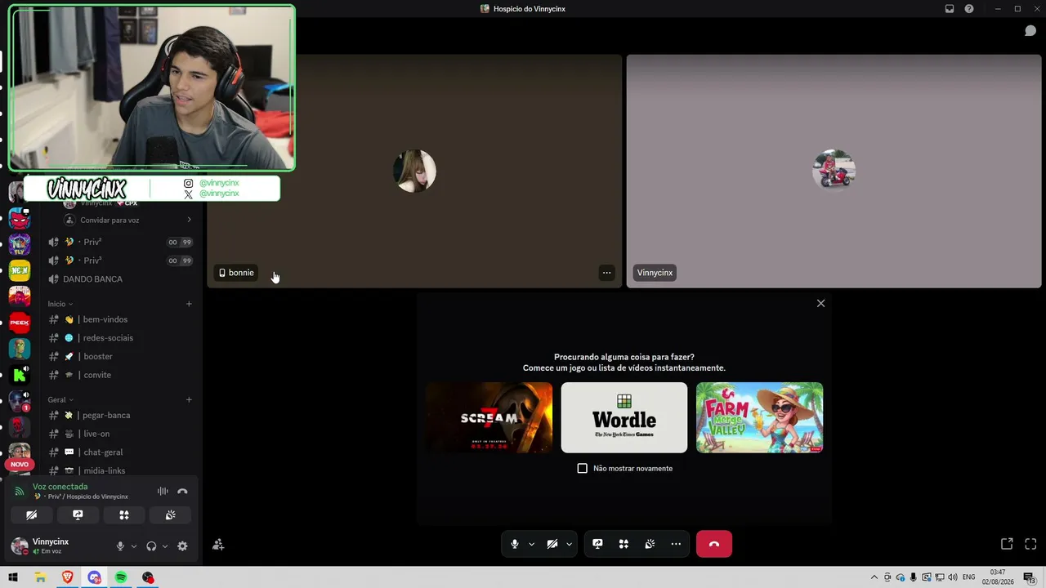Launch the Scream 7 activity card
The image size is (1046, 588).
coord(489,417)
